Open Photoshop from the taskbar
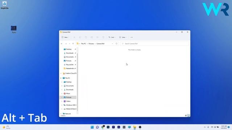Screen dimensions: 232x130 108,127
